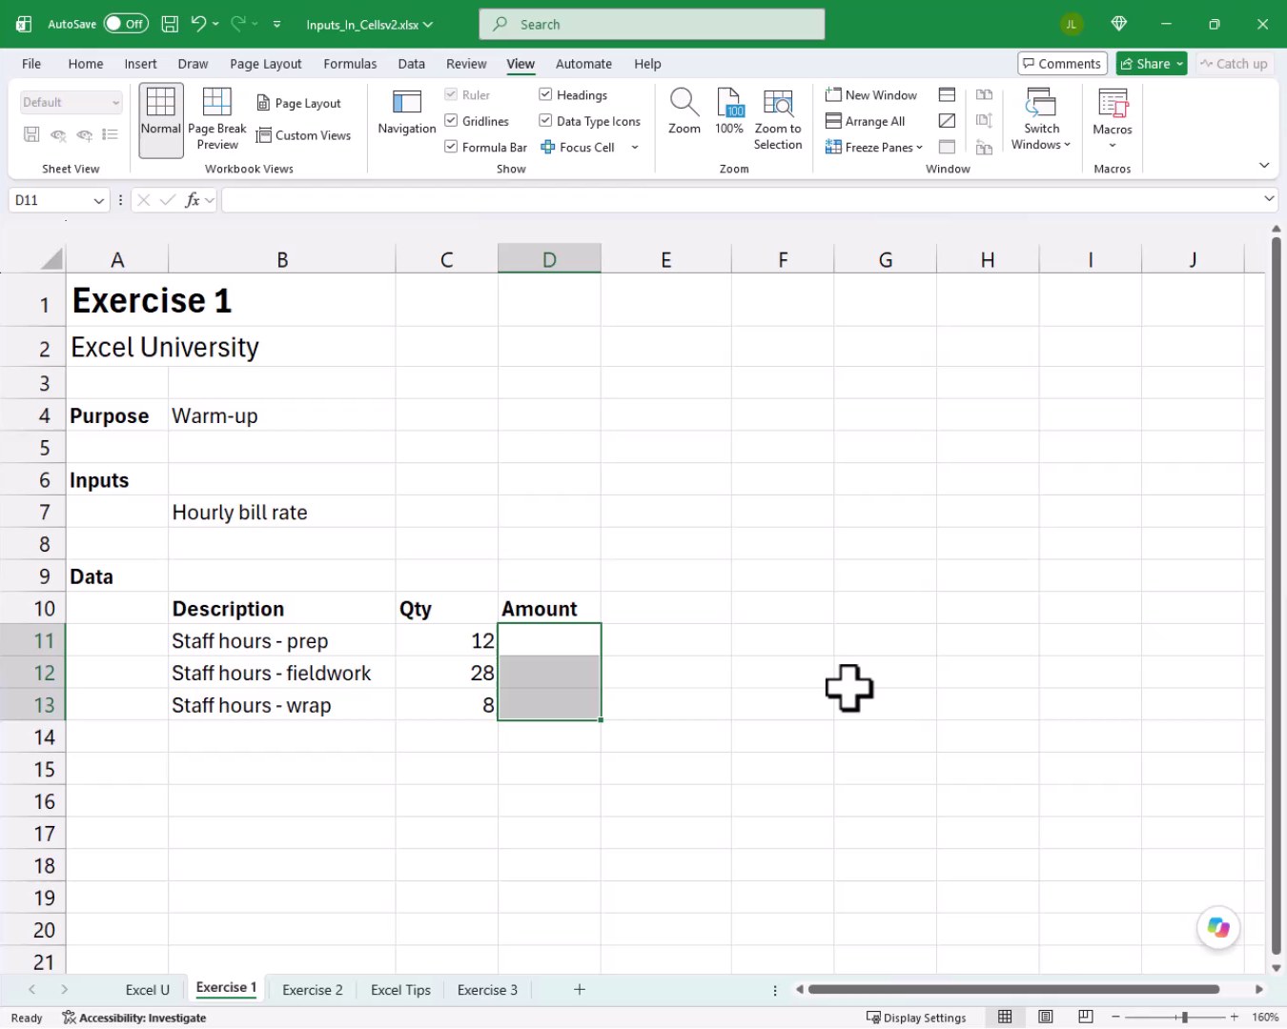Open Display Settings in status bar
This screenshot has height=1029, width=1287.
point(916,1018)
